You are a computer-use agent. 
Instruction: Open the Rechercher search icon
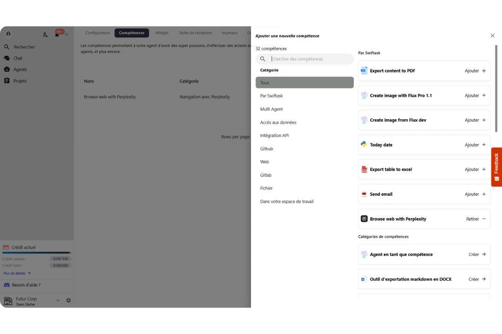(6, 46)
